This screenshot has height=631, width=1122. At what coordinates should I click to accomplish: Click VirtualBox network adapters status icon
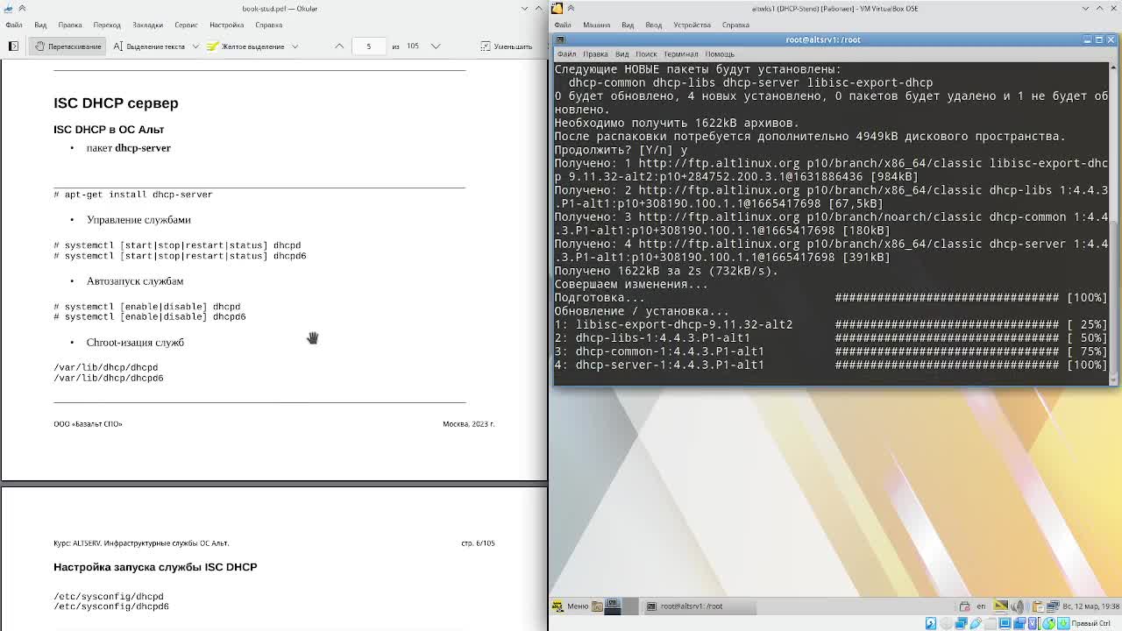961,623
